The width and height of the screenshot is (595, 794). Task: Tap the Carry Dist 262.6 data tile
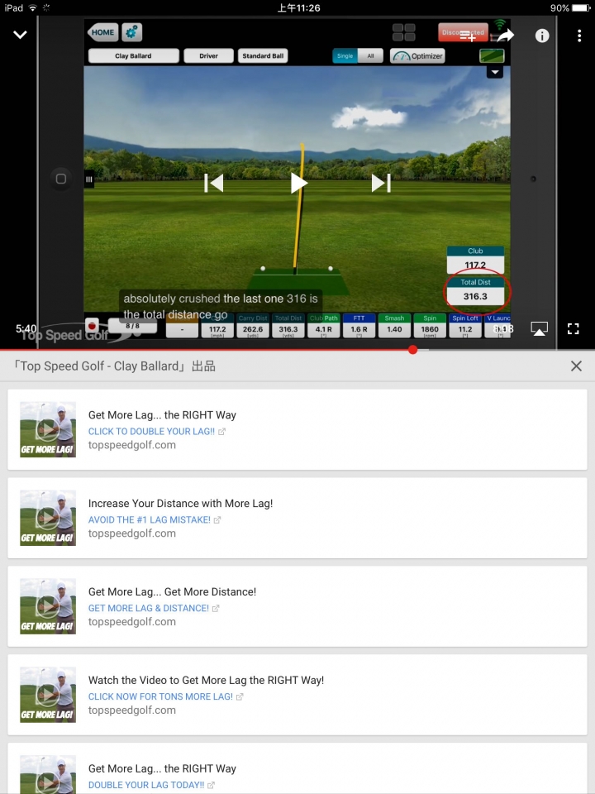(253, 326)
